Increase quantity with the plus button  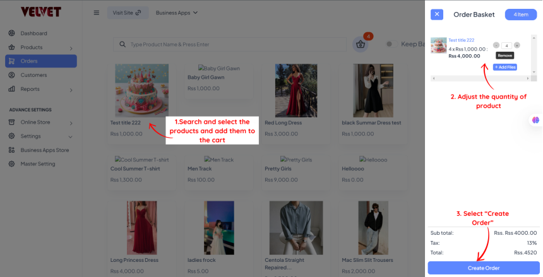[517, 45]
